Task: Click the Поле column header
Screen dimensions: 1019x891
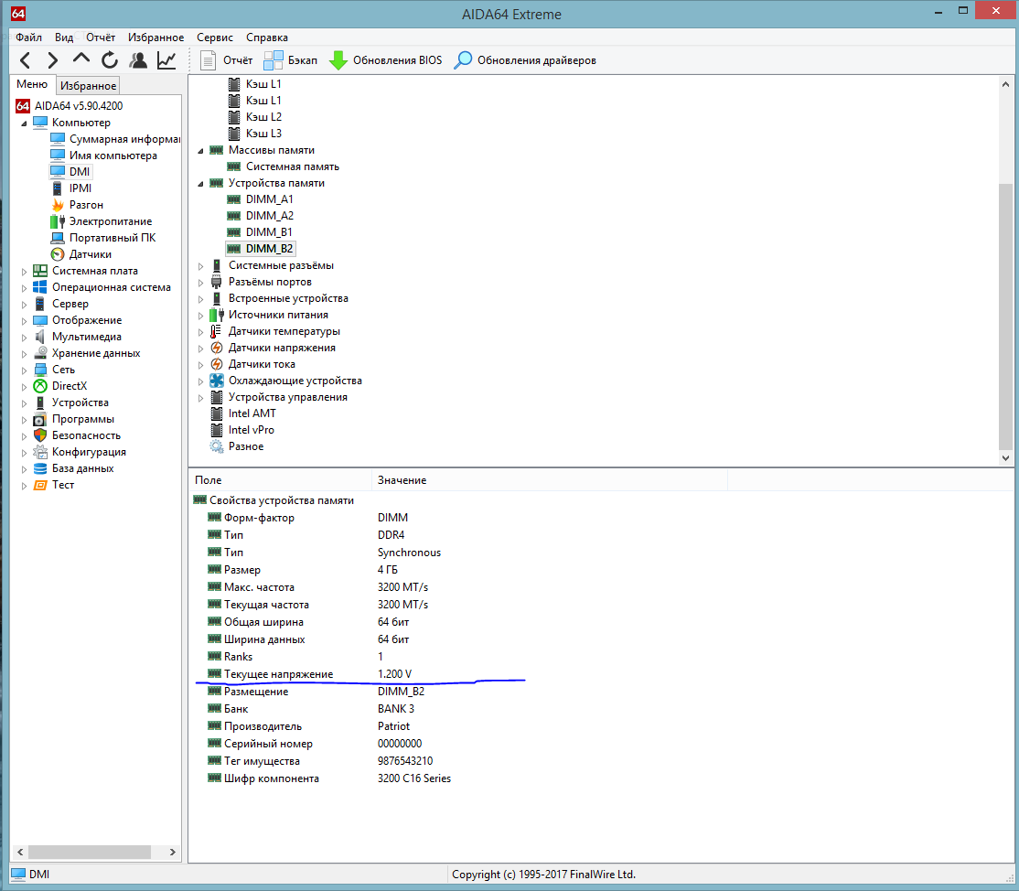Action: [x=280, y=480]
